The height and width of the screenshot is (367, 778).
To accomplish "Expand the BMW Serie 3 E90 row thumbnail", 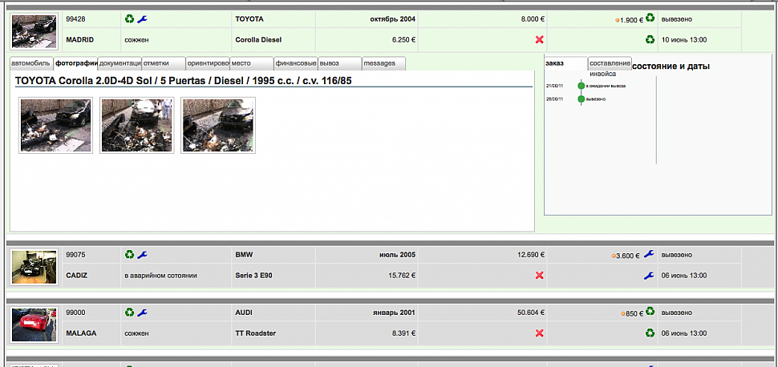I will click(34, 267).
